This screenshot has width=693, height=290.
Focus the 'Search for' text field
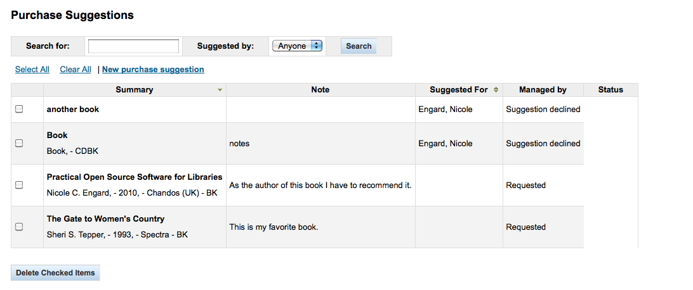[x=133, y=46]
